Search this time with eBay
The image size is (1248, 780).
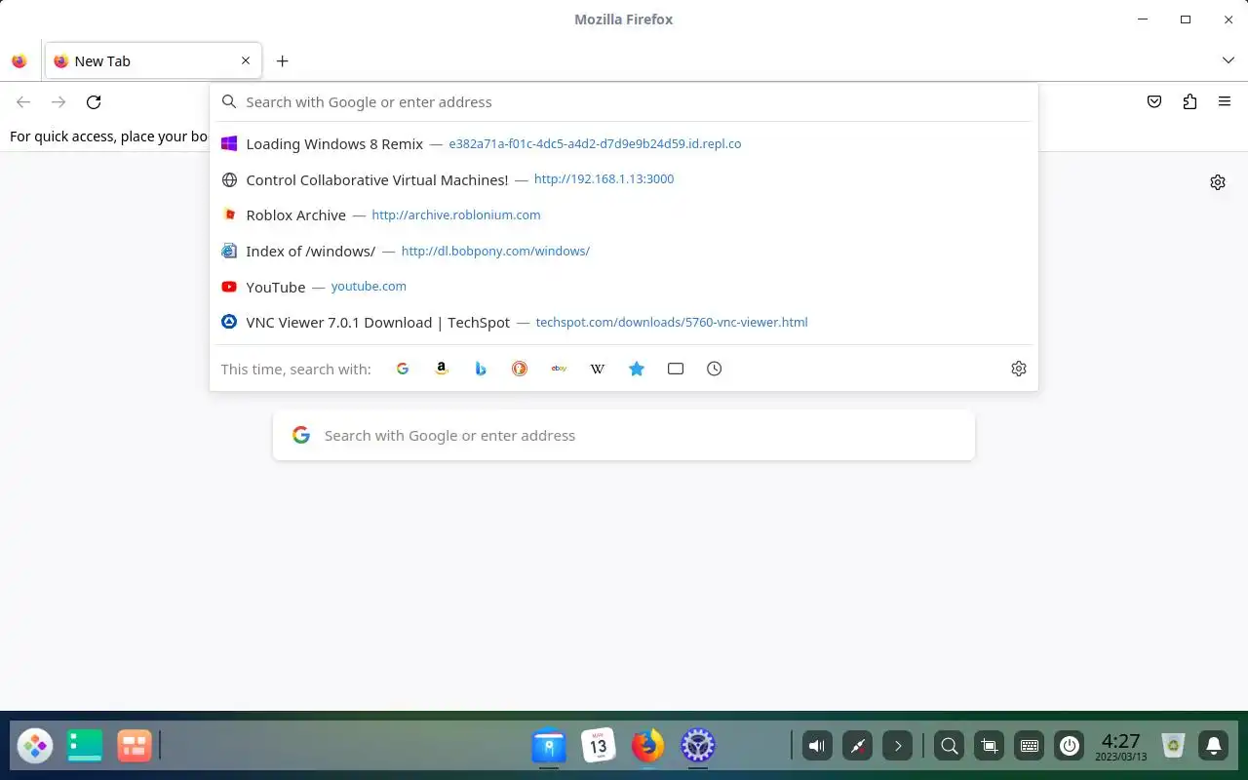pyautogui.click(x=559, y=369)
